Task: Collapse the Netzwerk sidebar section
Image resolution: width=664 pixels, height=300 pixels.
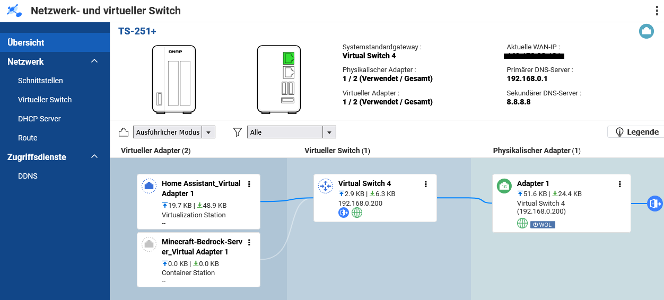Action: (94, 61)
